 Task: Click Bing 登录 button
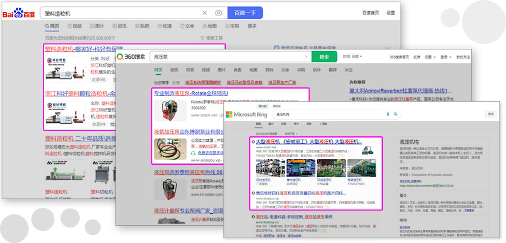(490, 114)
